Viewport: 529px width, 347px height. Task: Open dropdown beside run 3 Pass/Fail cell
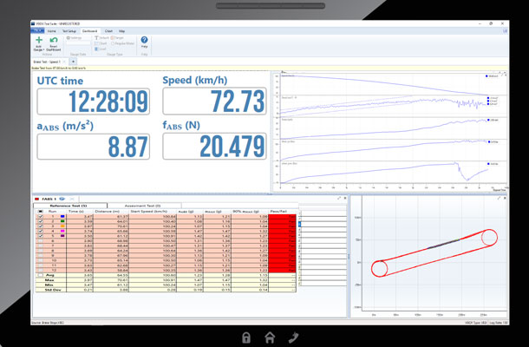pos(299,226)
